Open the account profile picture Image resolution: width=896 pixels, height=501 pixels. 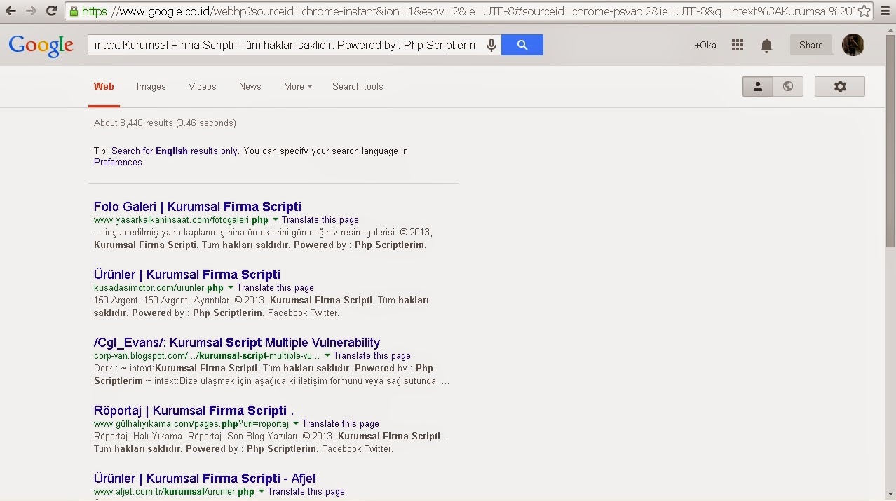pyautogui.click(x=853, y=45)
